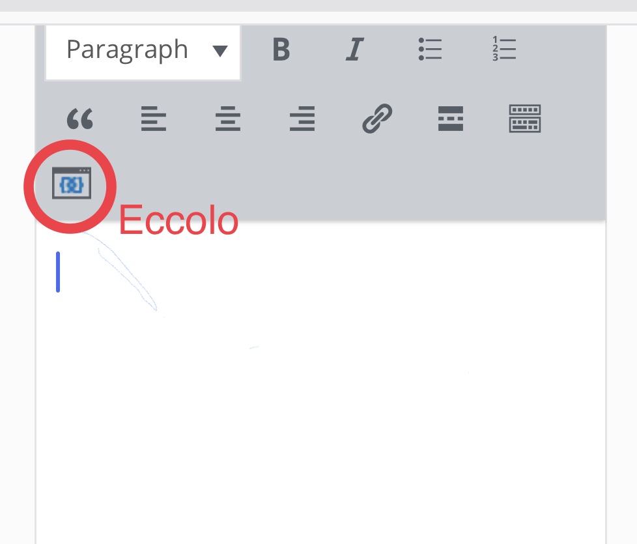Apply italic formatting with the I icon
The height and width of the screenshot is (544, 637).
click(x=355, y=49)
